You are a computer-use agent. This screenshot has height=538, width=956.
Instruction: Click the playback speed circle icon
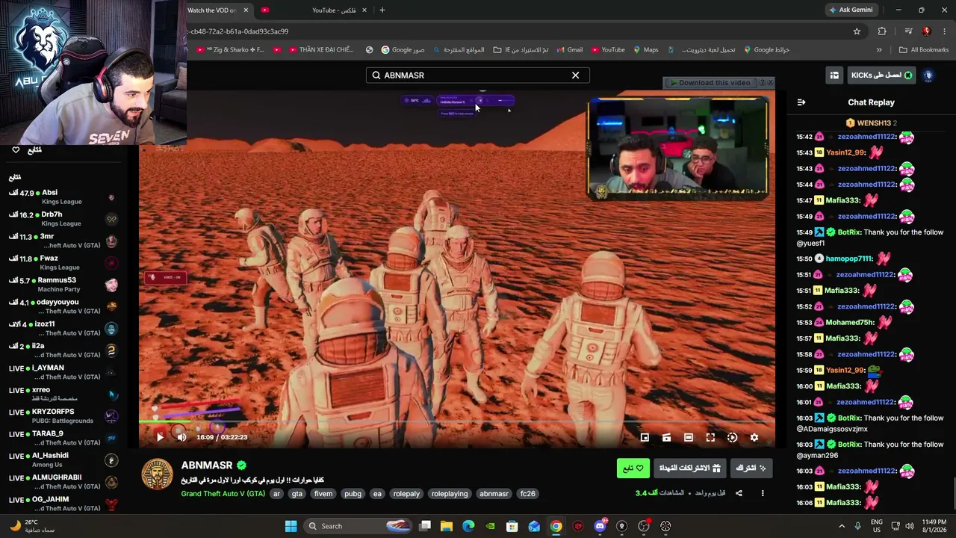coord(733,438)
